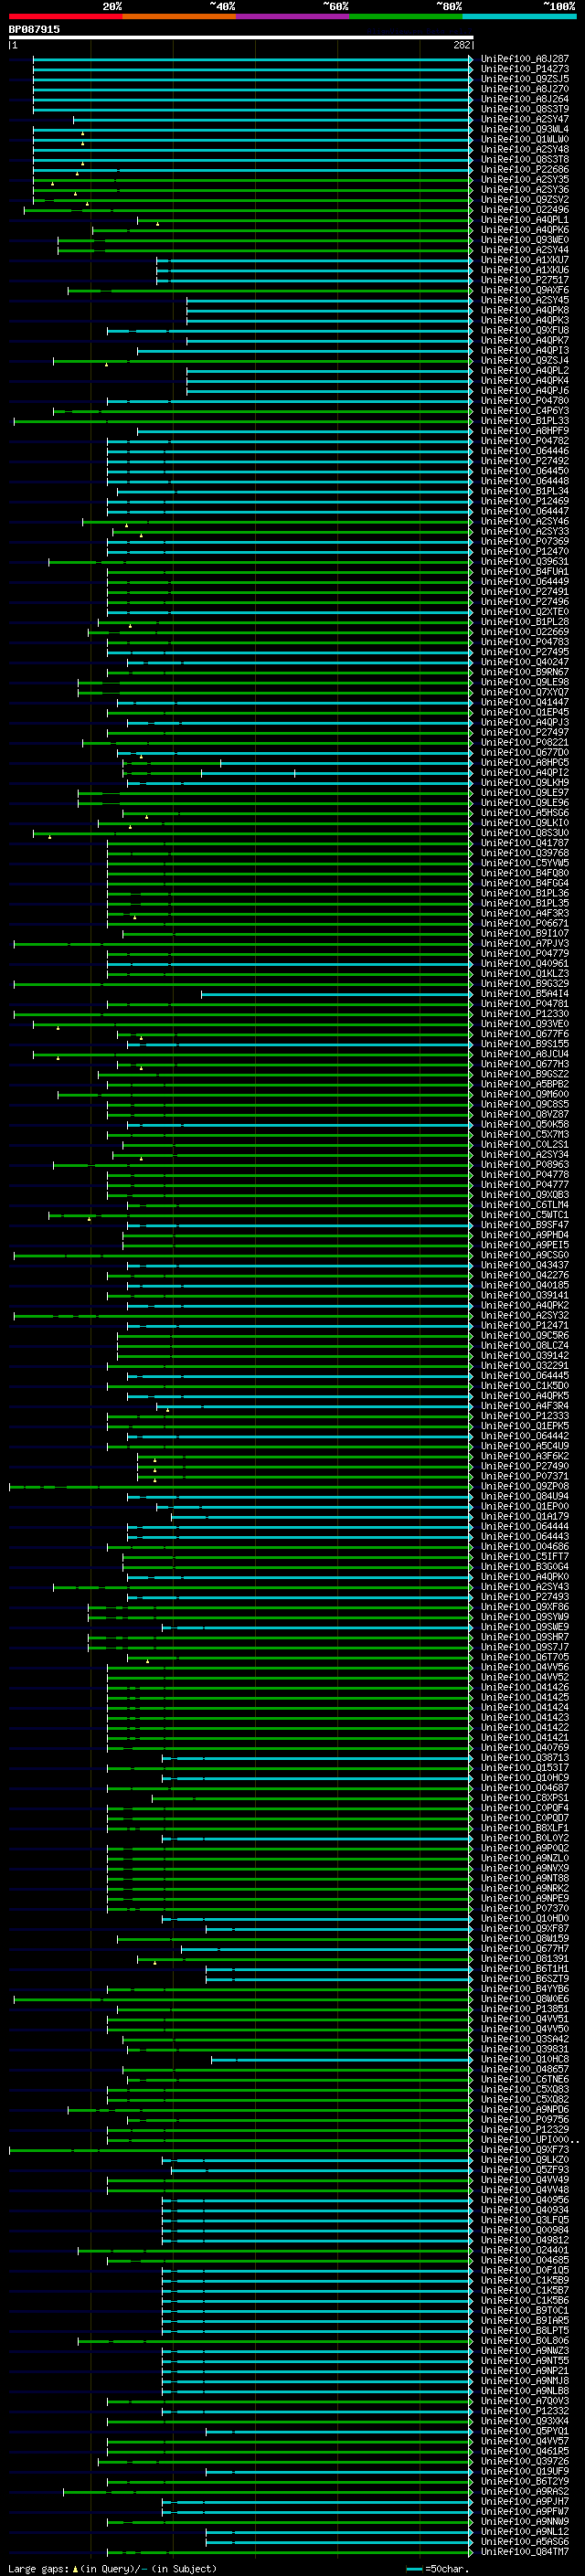Open hit UniRef100_A9RAS2
This screenshot has height=2576, width=585.
click(x=525, y=2492)
